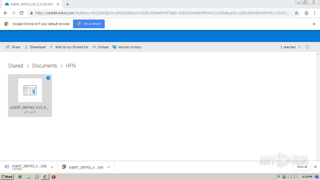Image resolution: width=320 pixels, height=180 pixels.
Task: Bookmark this page with the star
Action: 296,13
